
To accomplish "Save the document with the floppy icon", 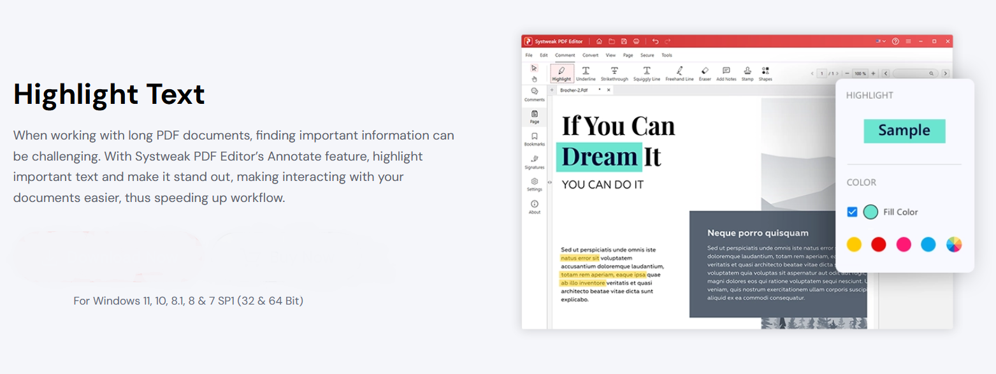I will coord(624,41).
